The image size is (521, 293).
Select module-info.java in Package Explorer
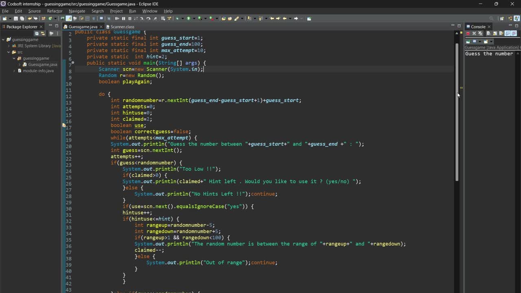(38, 71)
